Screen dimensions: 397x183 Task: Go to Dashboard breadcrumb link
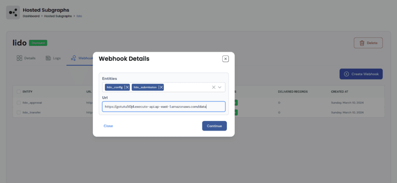(31, 16)
